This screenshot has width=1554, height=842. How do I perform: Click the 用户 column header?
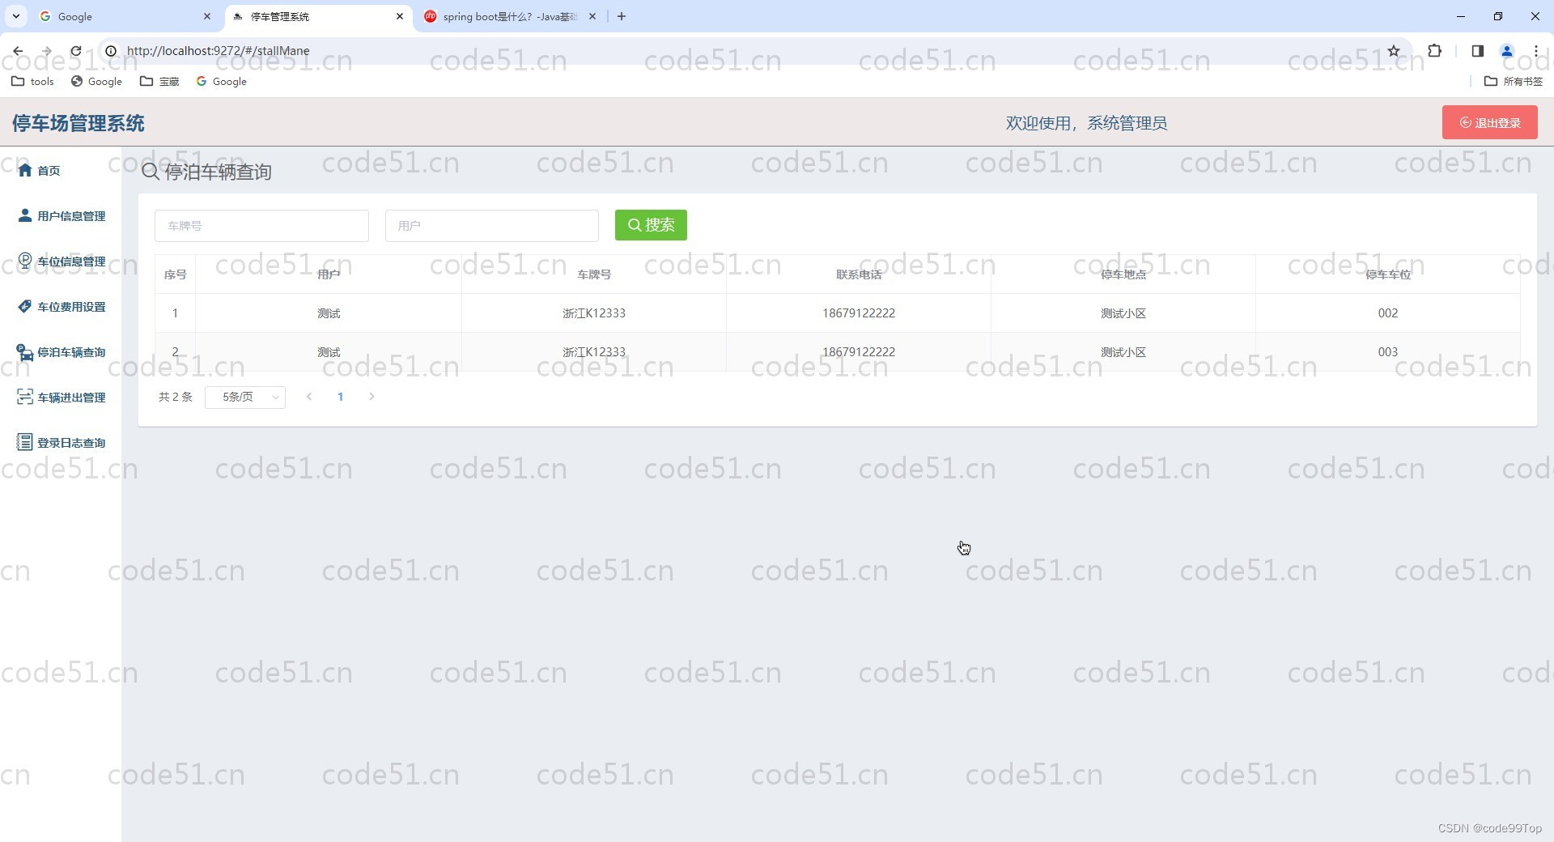pyautogui.click(x=329, y=274)
